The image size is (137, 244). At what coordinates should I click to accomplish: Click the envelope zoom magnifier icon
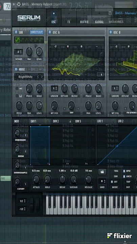(93, 149)
